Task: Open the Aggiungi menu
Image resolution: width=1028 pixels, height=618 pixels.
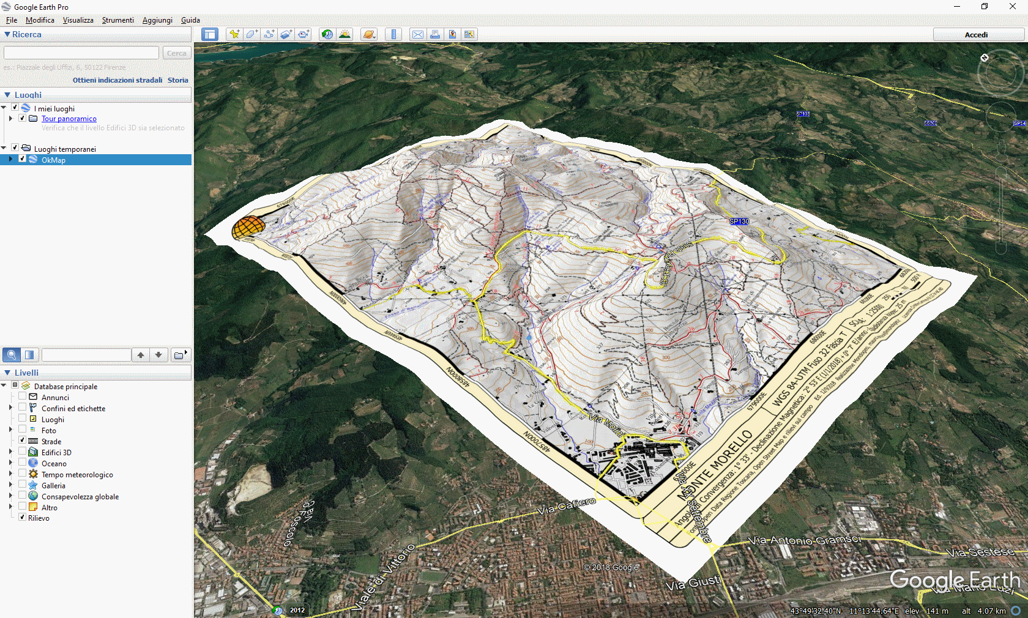Action: point(157,20)
